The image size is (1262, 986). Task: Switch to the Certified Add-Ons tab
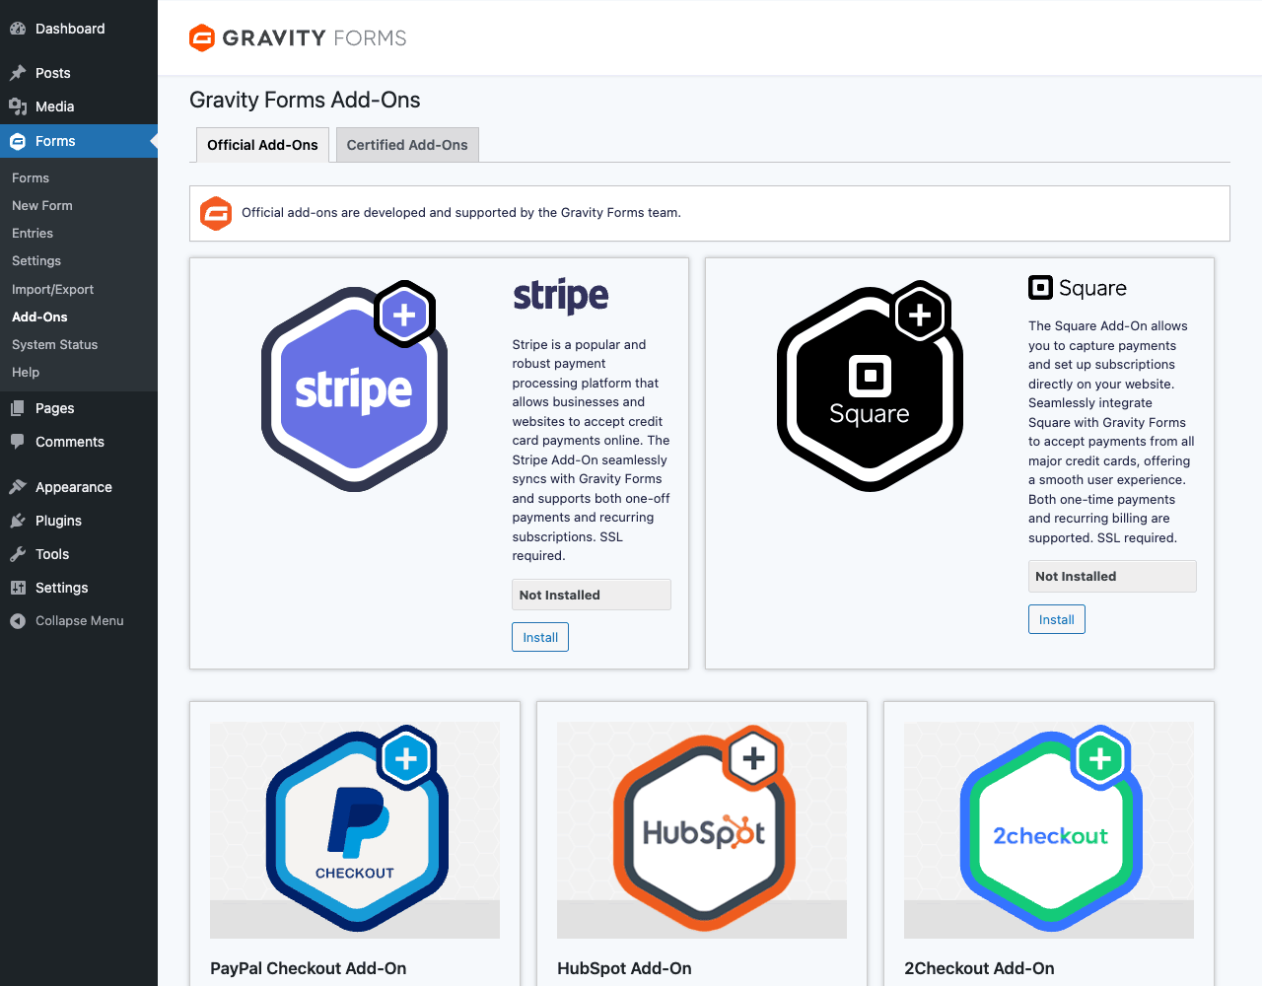tap(407, 145)
